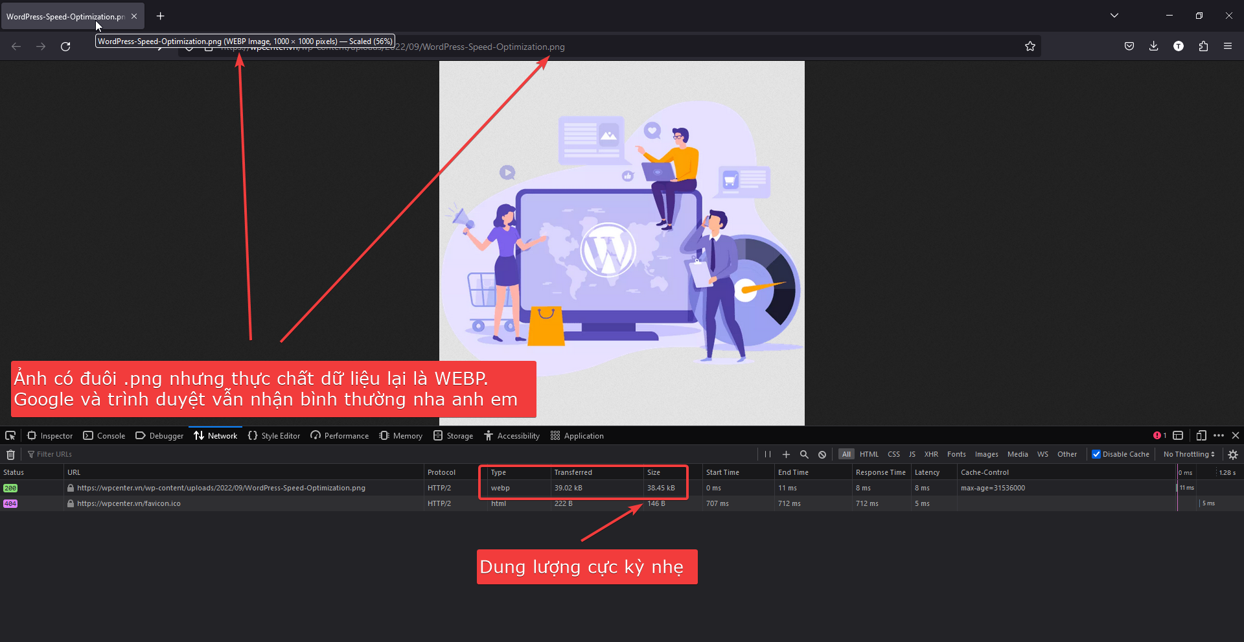1244x642 pixels.
Task: Reload the current page
Action: point(65,47)
